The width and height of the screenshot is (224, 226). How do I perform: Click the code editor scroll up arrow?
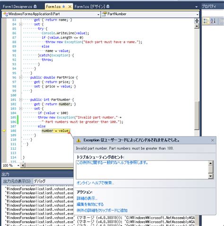point(197,26)
